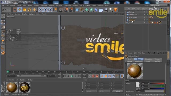Jump to the end of animation
Image resolution: width=171 pixels, height=96 pixels.
(84, 76)
